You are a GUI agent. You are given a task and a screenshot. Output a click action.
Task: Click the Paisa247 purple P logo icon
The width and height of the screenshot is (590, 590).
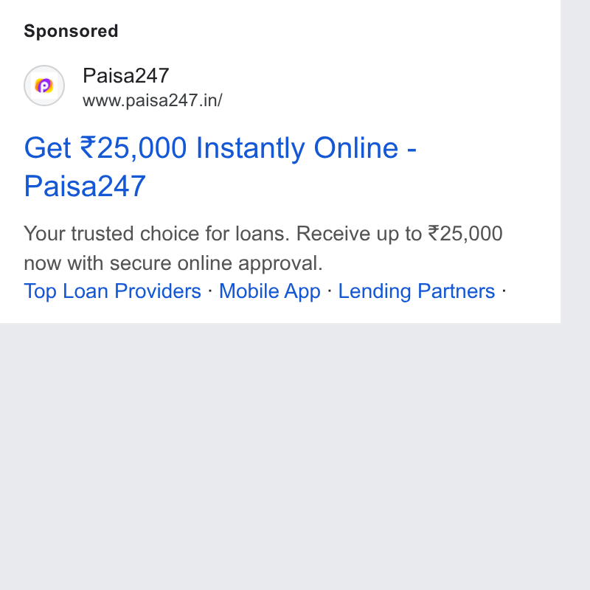pos(44,86)
